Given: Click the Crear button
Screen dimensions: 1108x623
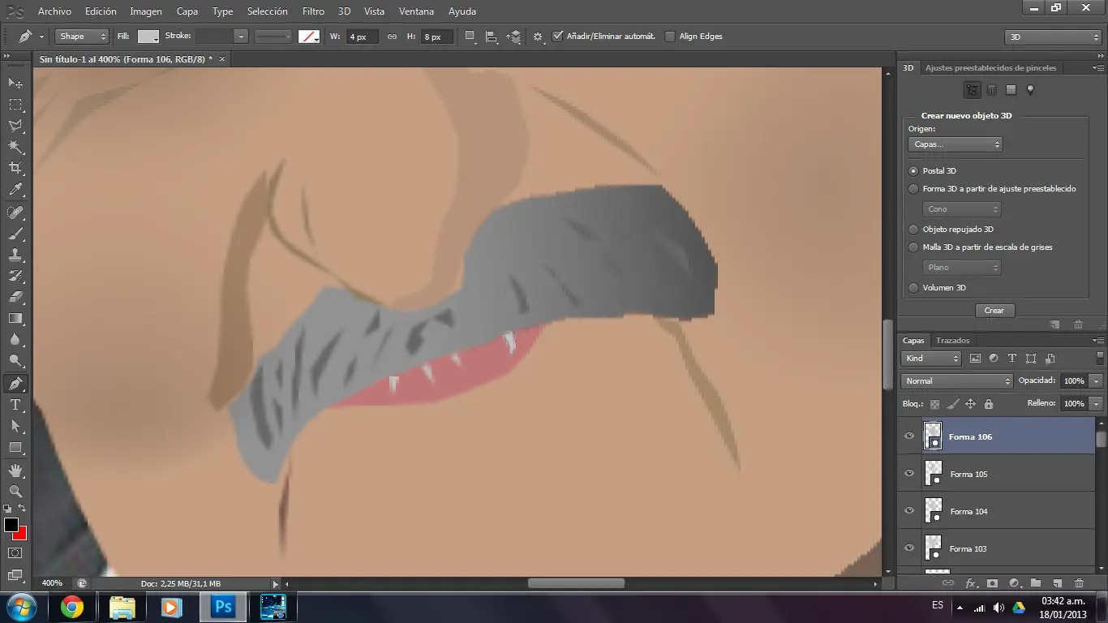Looking at the screenshot, I should pyautogui.click(x=994, y=311).
